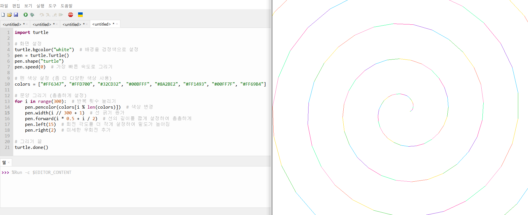This screenshot has width=528, height=215.
Task: Open the 실행 menu
Action: 40,6
